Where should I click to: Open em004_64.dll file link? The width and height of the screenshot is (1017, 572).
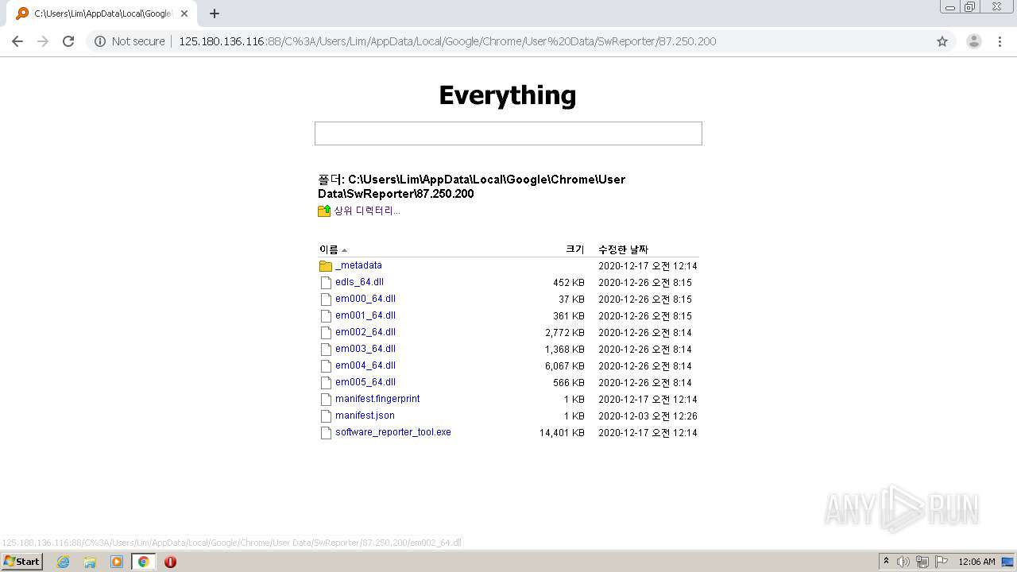(365, 365)
